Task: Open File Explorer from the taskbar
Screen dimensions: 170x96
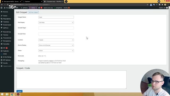Action: click(7, 94)
